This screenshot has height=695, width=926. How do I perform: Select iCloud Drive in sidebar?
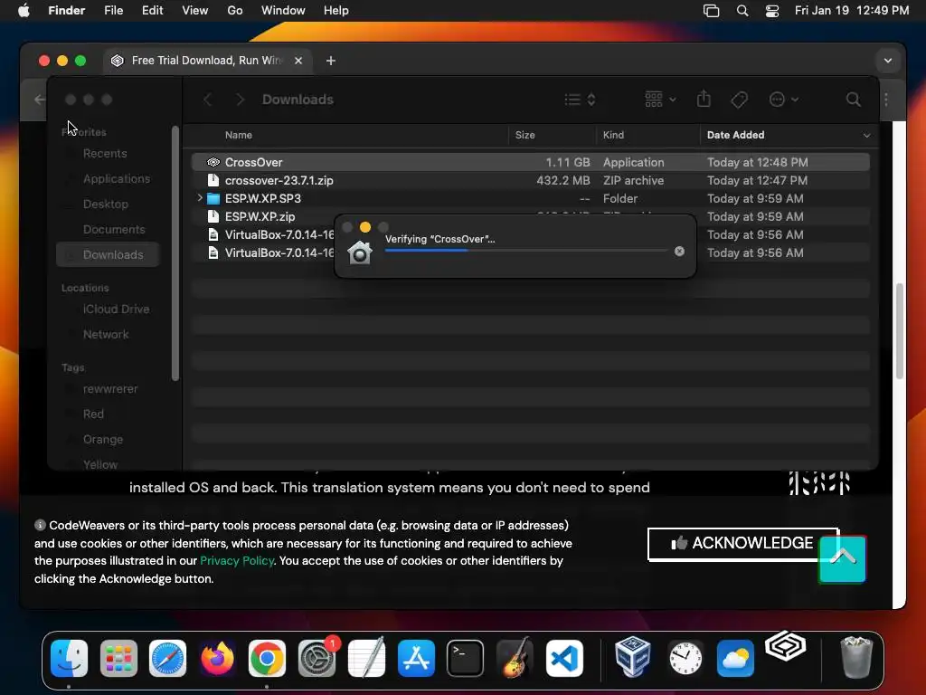(x=116, y=309)
